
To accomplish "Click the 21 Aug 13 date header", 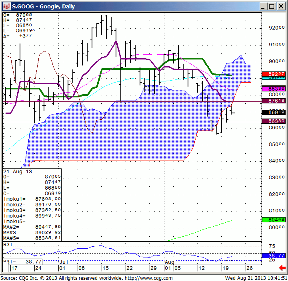I will click(x=18, y=172).
